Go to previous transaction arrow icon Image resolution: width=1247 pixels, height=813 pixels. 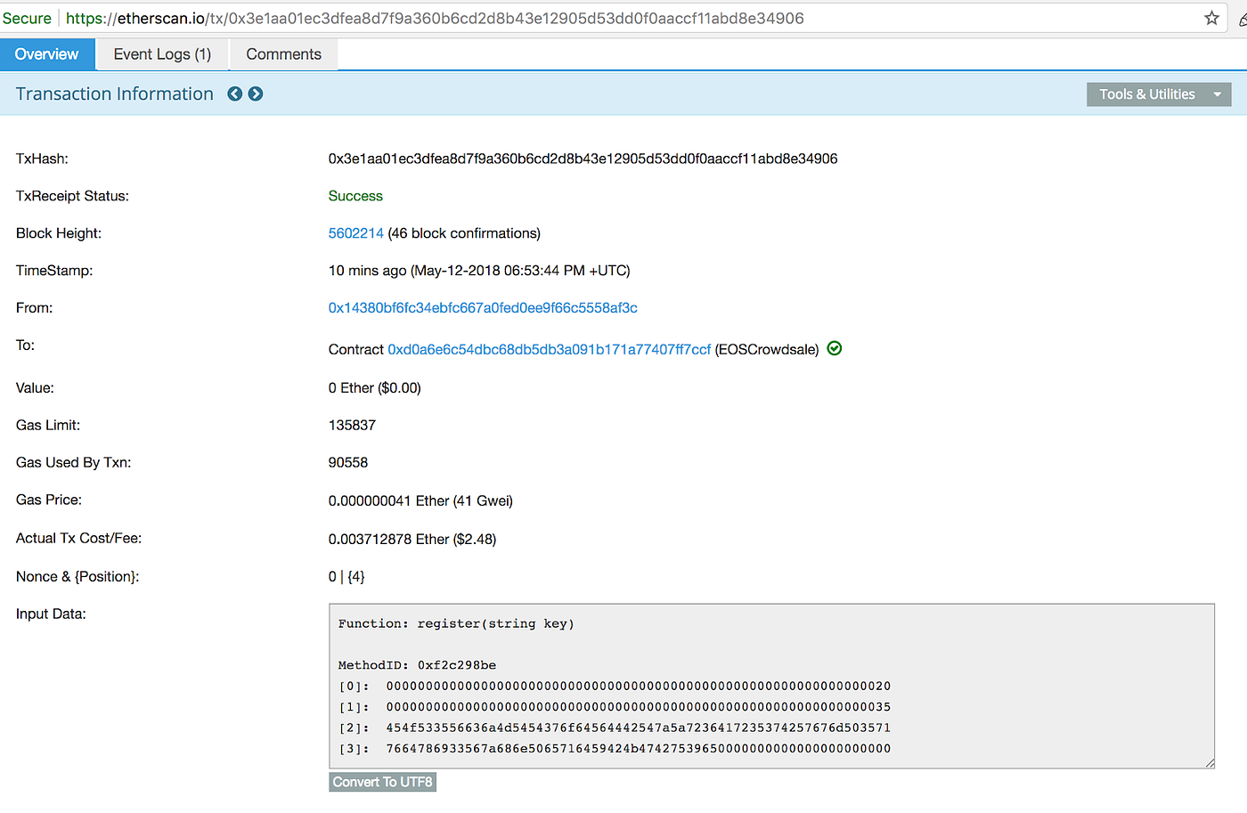(235, 93)
